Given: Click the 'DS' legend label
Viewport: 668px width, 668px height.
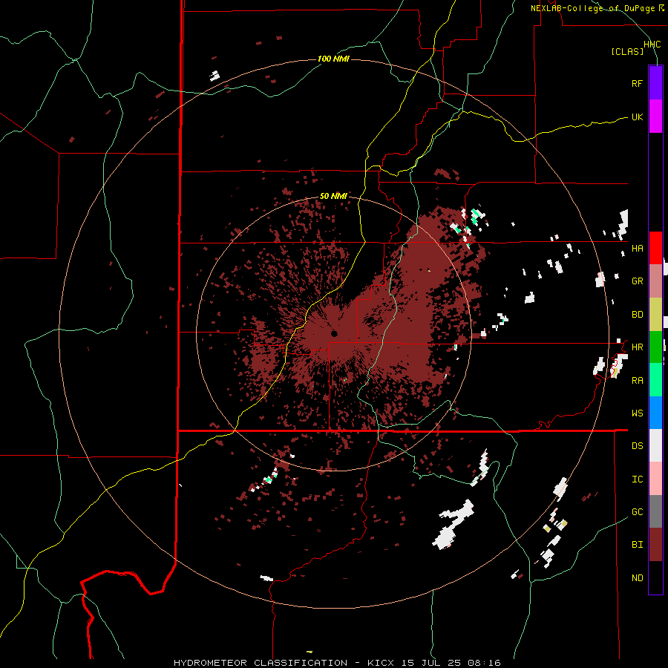Looking at the screenshot, I should (637, 446).
